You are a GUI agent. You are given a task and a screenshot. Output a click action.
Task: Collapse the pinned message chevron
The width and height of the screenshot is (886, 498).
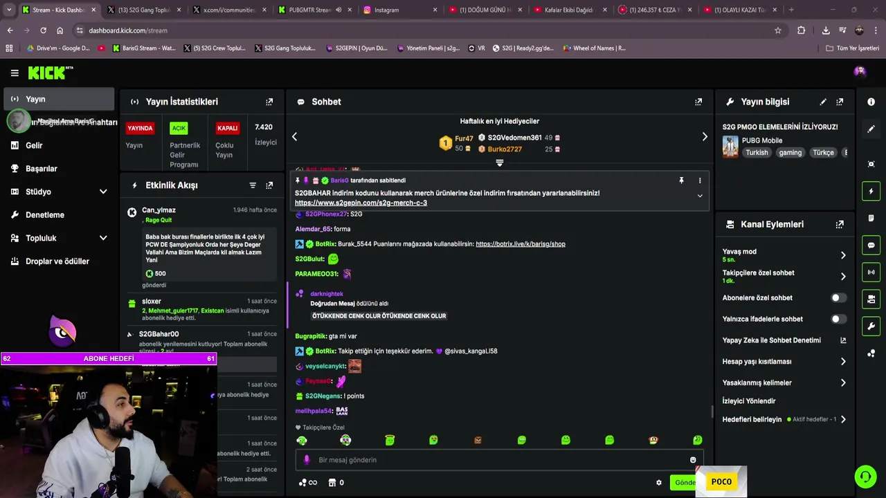point(700,196)
